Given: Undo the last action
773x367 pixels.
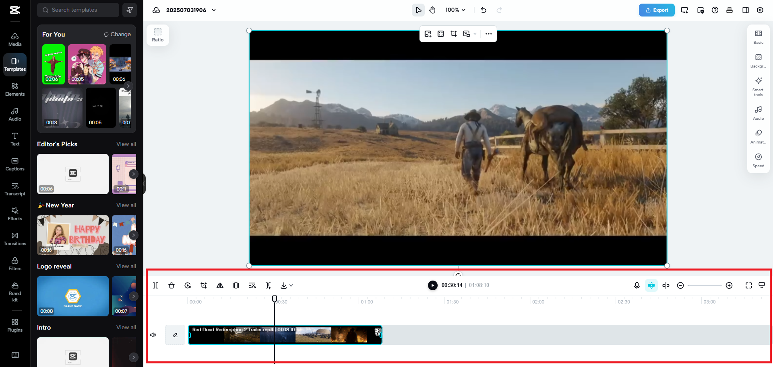Looking at the screenshot, I should (484, 10).
